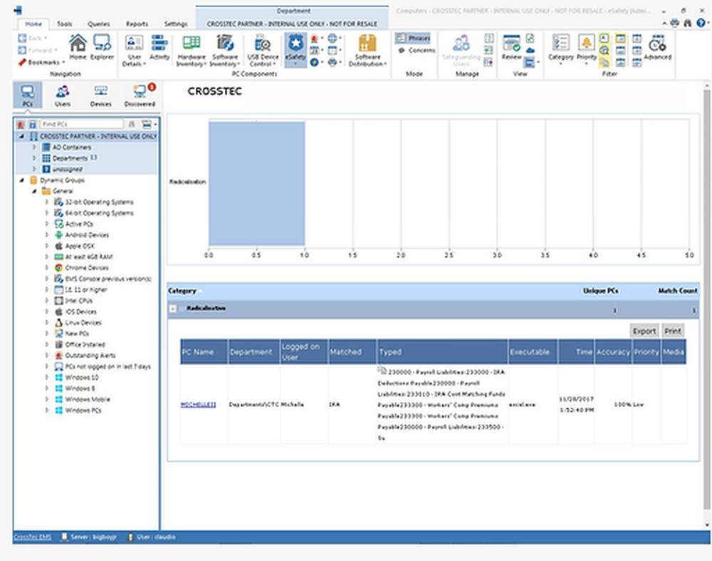712x561 pixels.
Task: Collapse the Radicalisation category row
Action: click(172, 309)
